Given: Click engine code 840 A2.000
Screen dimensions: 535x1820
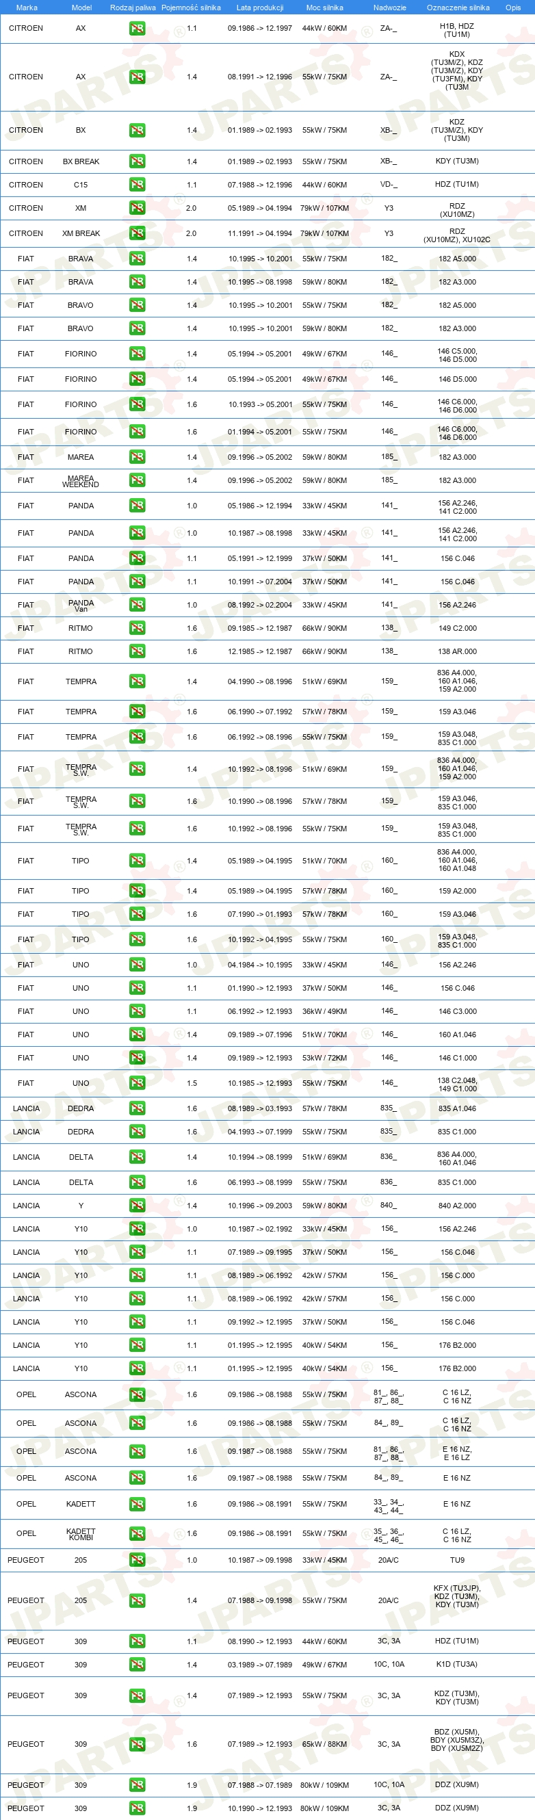Looking at the screenshot, I should click(x=457, y=1206).
